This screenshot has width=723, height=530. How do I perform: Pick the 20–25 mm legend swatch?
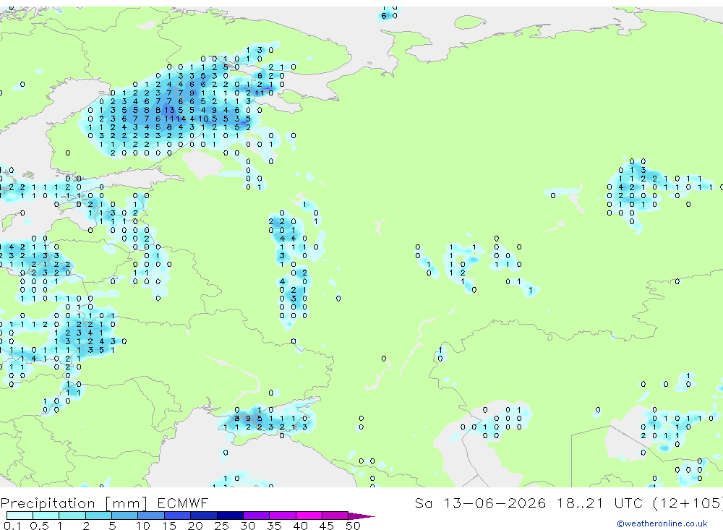203,516
